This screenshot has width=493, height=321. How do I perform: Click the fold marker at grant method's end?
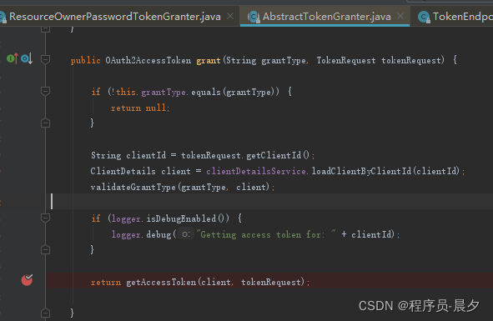[46, 313]
